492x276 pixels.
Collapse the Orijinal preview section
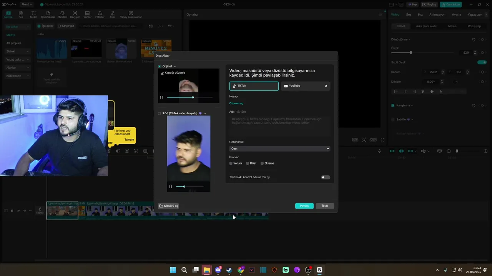pyautogui.click(x=175, y=66)
